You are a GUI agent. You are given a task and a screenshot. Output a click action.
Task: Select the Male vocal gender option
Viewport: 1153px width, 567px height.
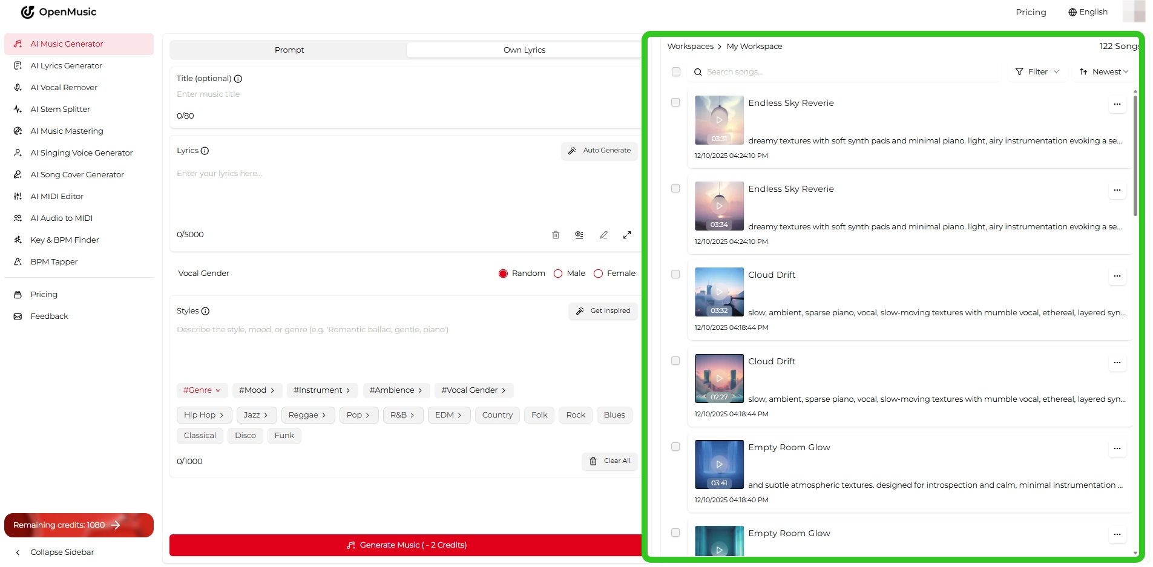(558, 274)
